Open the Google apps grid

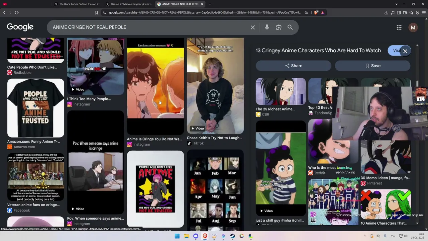click(x=399, y=27)
